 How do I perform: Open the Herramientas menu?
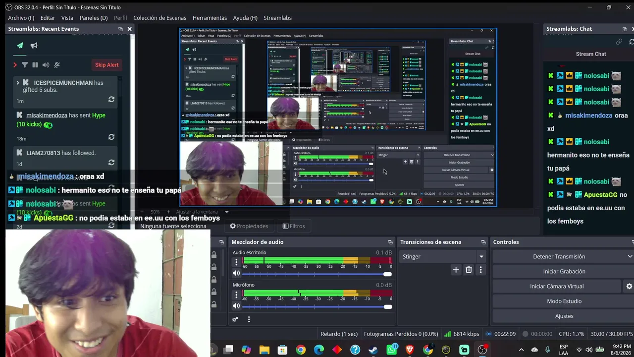[x=210, y=18]
